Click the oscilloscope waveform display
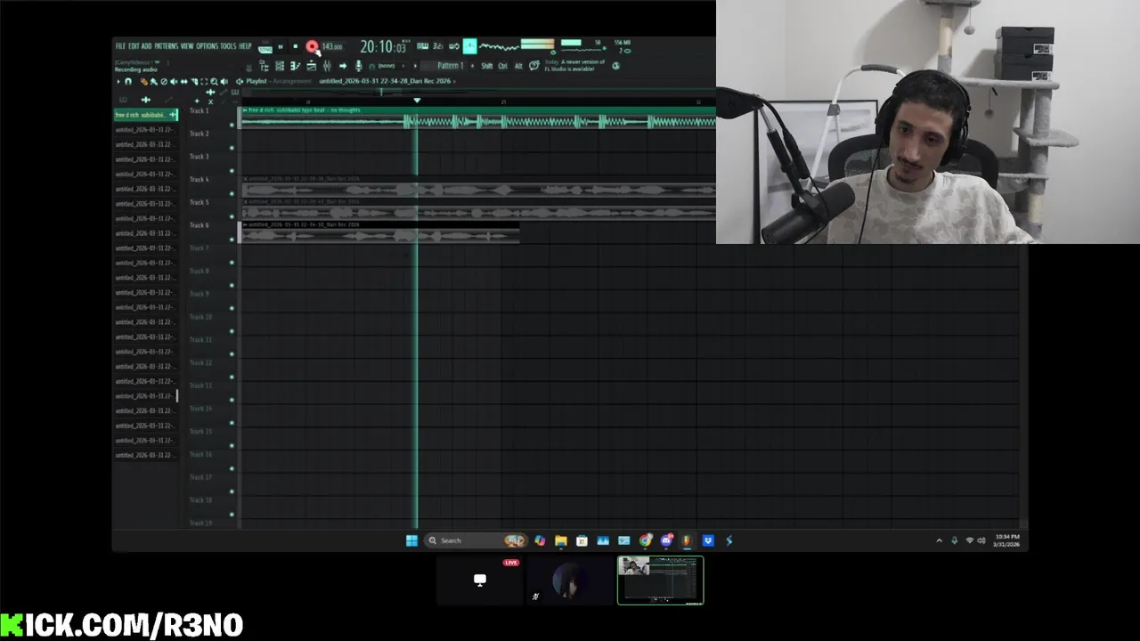Viewport: 1140px width, 641px height. click(499, 46)
